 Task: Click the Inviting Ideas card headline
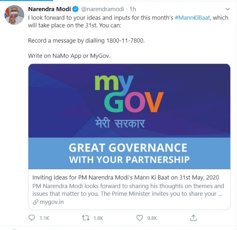126,178
